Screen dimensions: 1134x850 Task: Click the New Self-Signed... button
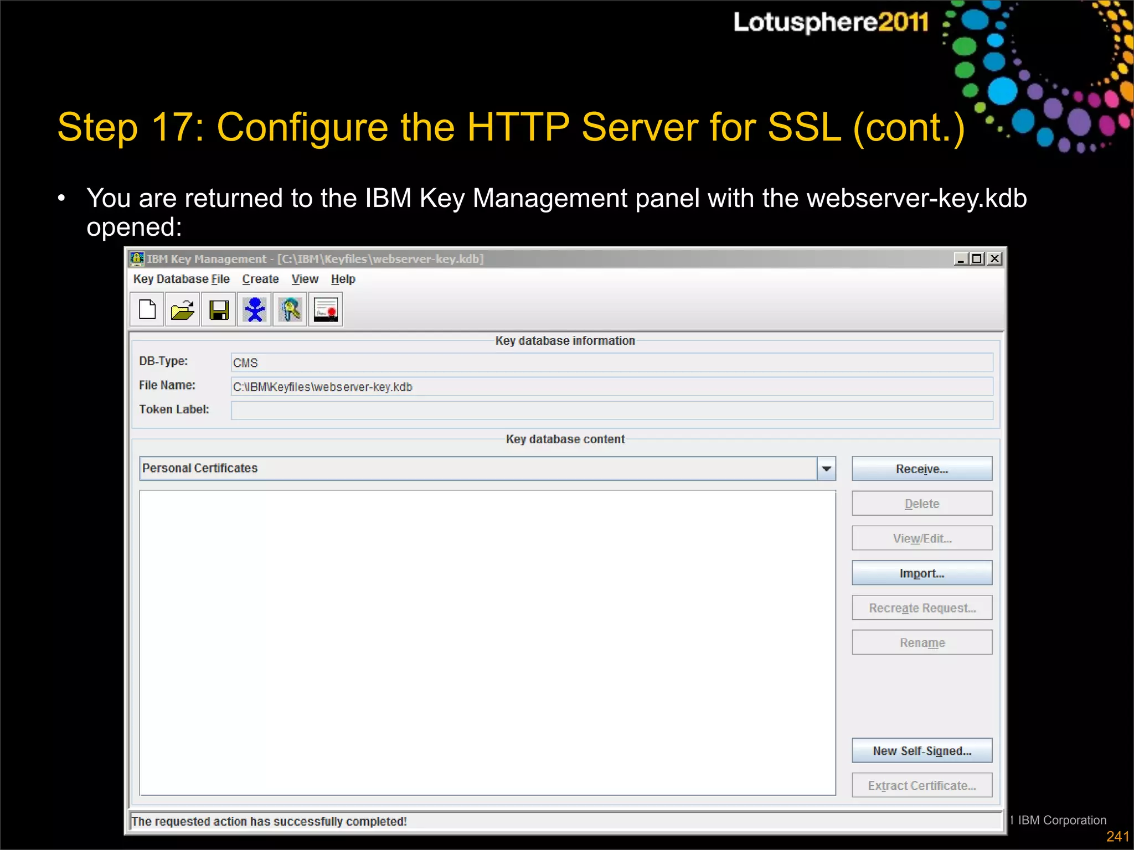(x=922, y=751)
